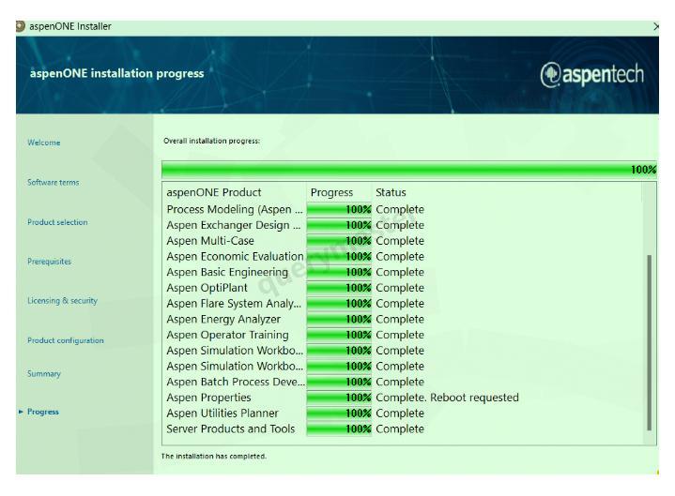Select the Prerequisites step
The image size is (675, 496).
point(49,262)
